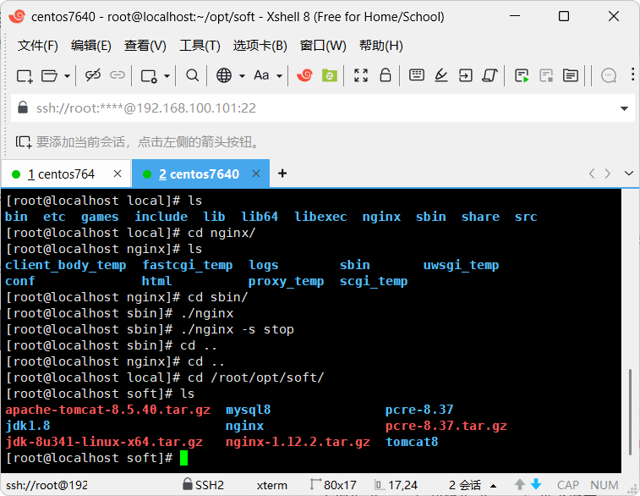Open the 编辑(E) menu

pos(91,46)
